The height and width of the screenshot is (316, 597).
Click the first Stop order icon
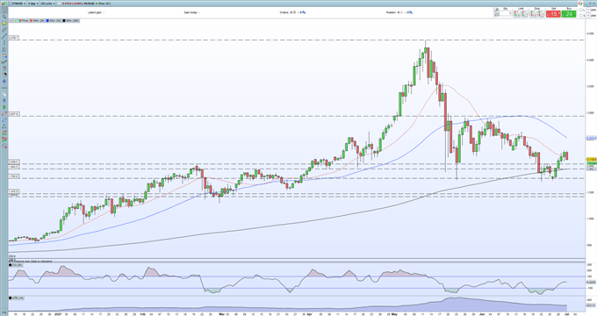[533, 14]
